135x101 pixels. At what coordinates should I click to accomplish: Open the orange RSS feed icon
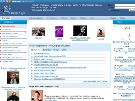click(9, 1)
